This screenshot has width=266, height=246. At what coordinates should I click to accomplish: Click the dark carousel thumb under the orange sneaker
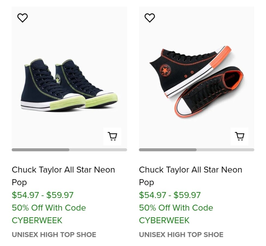coord(168,150)
